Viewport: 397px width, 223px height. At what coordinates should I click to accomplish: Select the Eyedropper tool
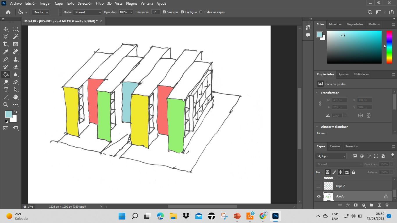click(6, 52)
